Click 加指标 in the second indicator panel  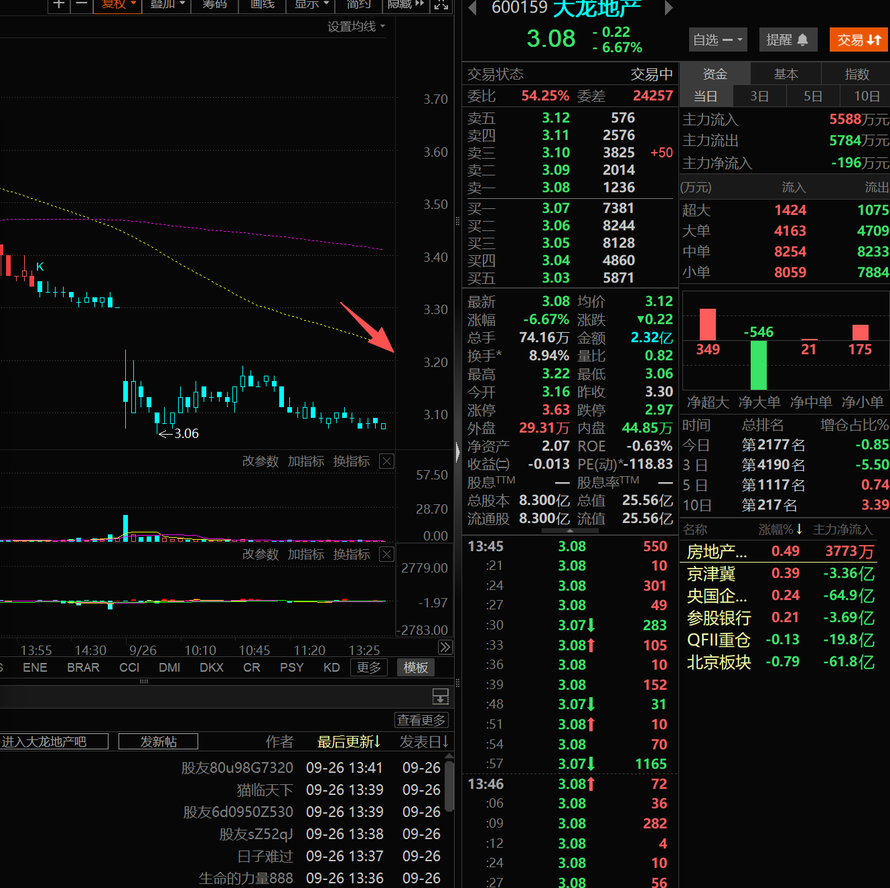[306, 554]
